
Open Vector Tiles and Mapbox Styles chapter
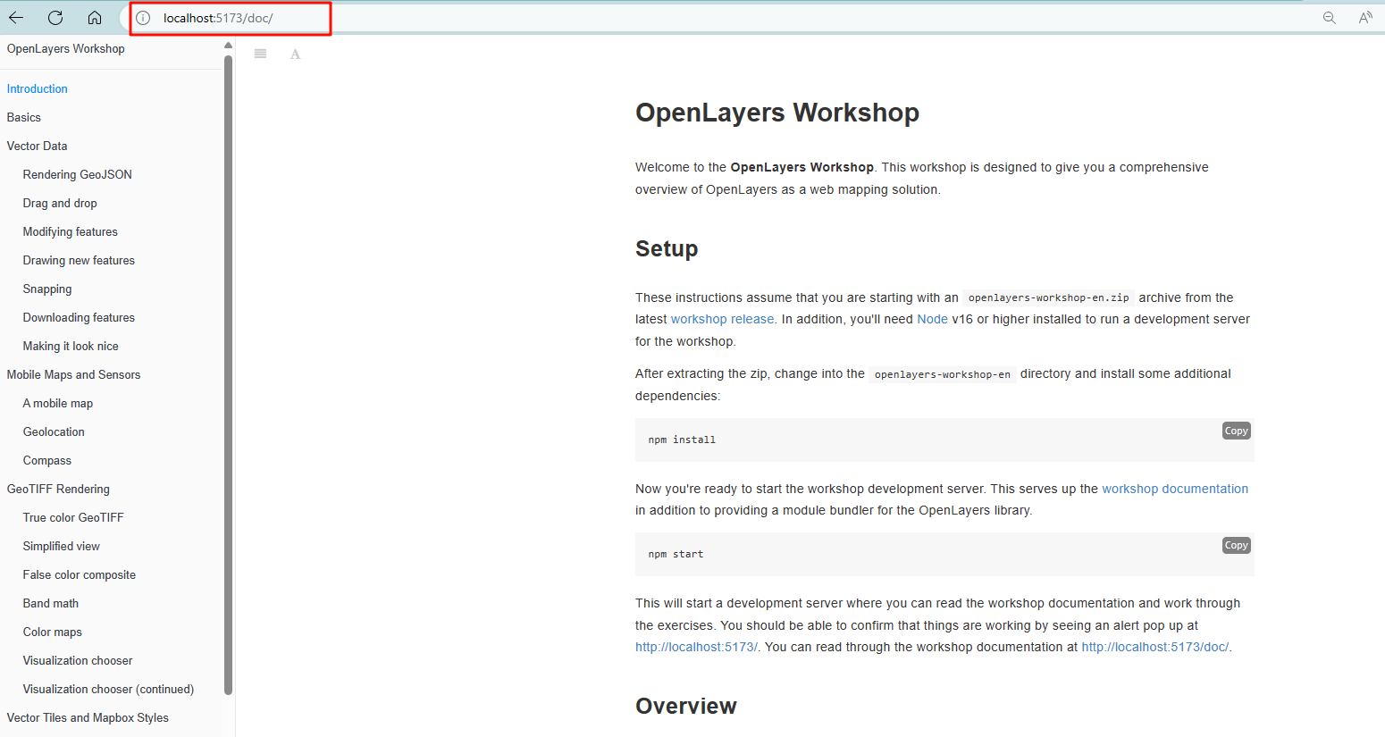coord(88,717)
